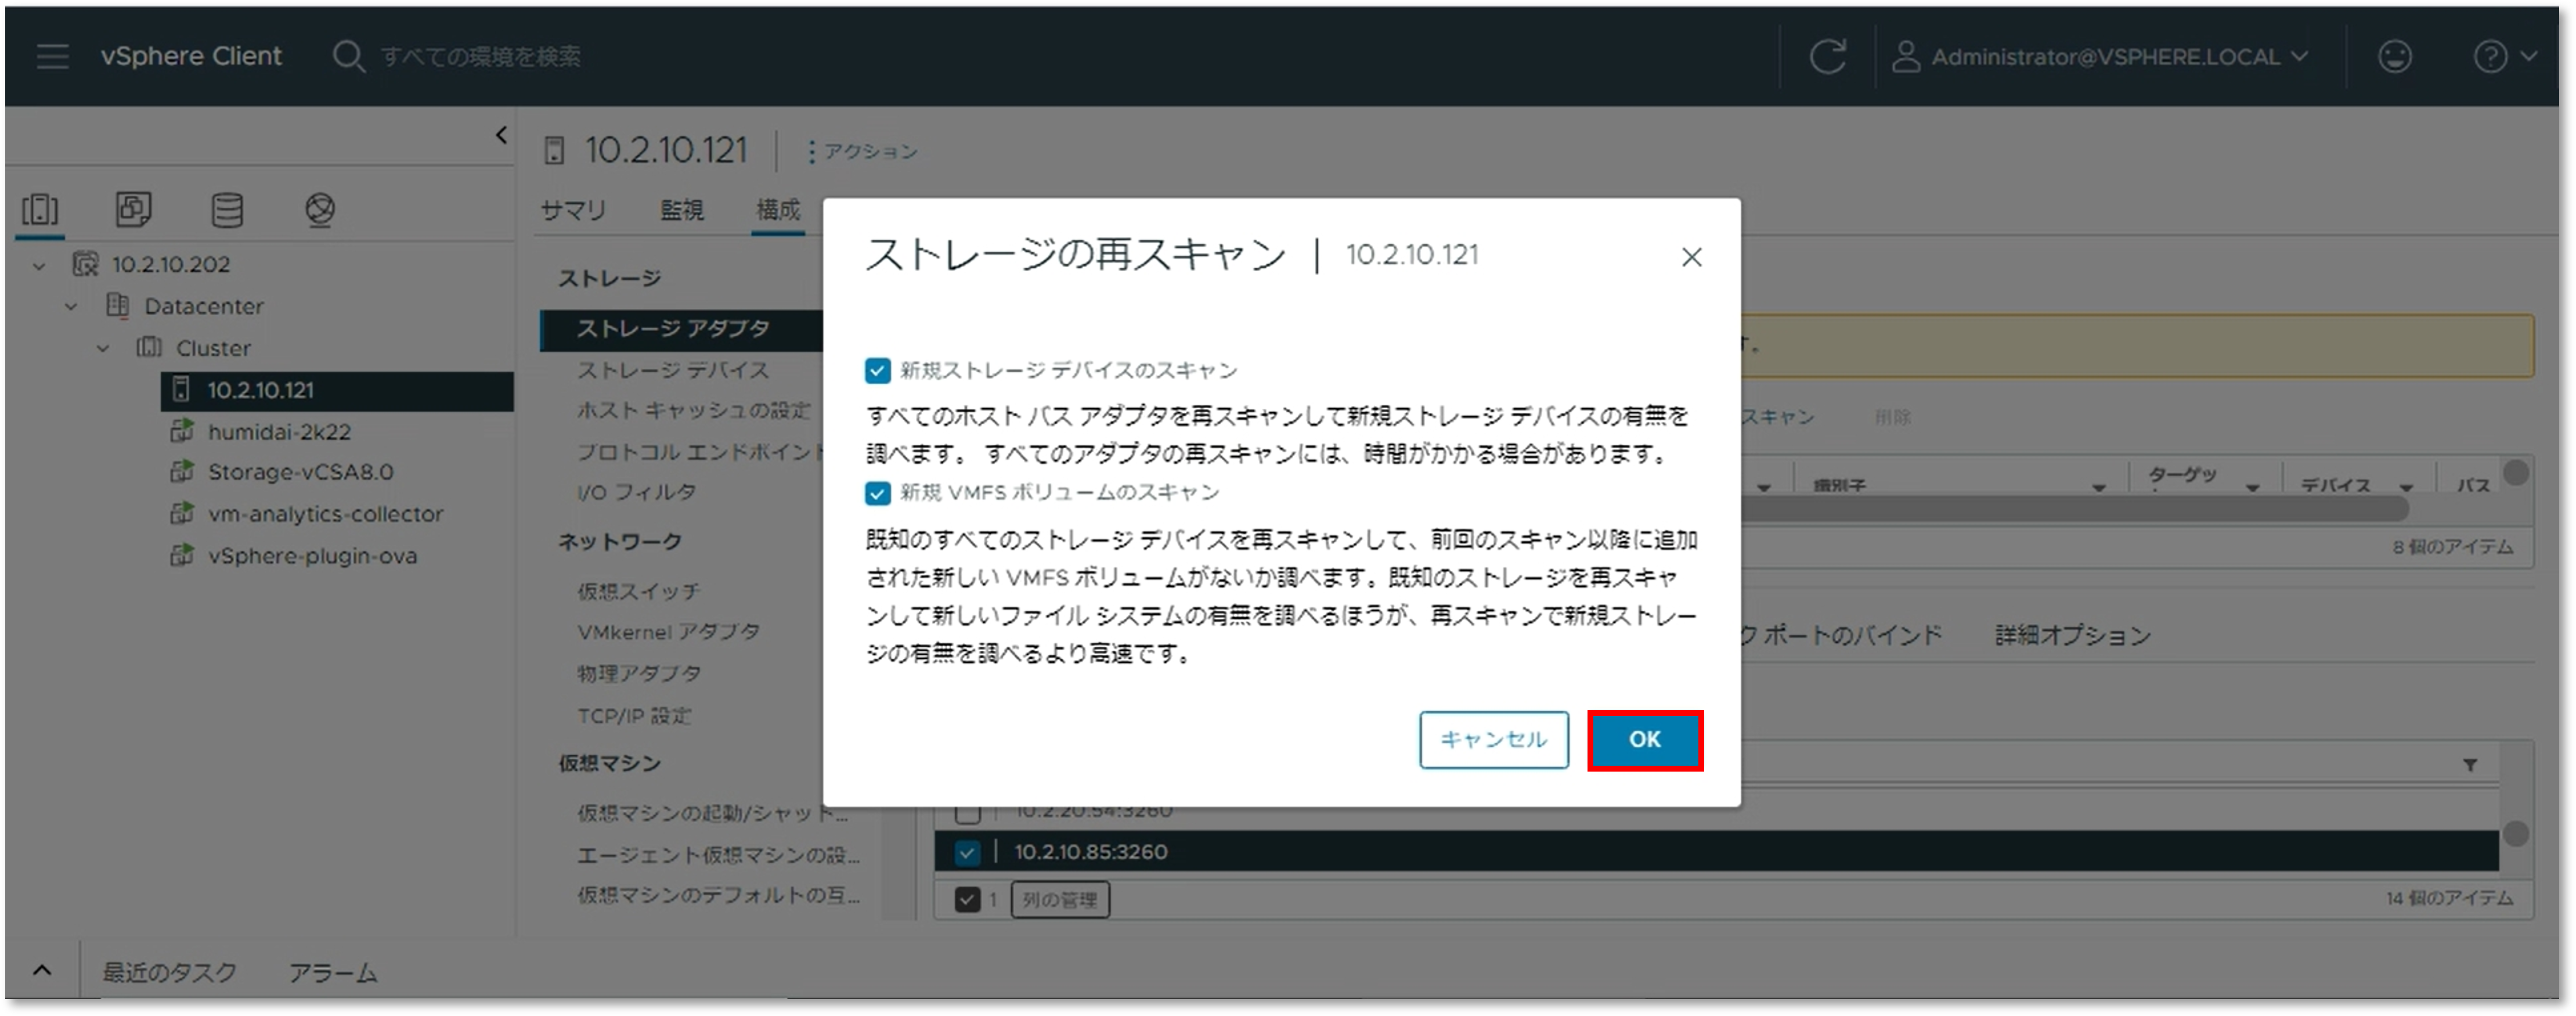Click the table filter funnel icon

point(2470,765)
